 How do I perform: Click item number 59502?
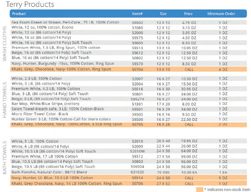pyautogui.click(x=137, y=22)
